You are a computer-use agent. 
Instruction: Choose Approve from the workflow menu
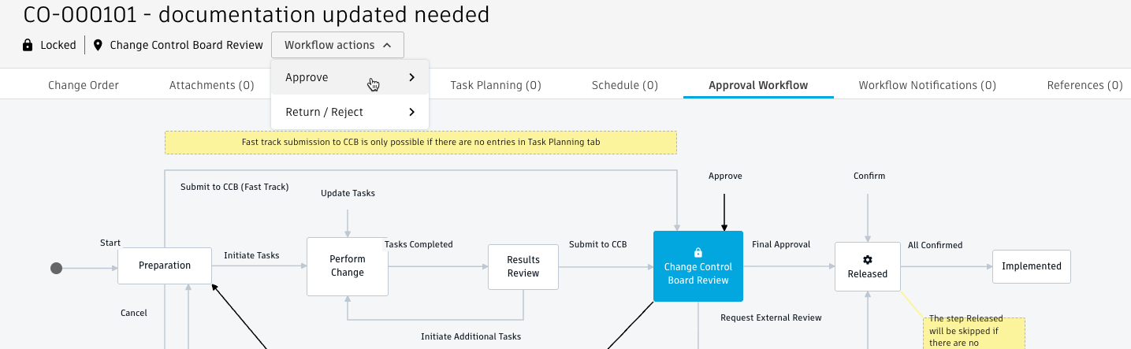tap(307, 77)
